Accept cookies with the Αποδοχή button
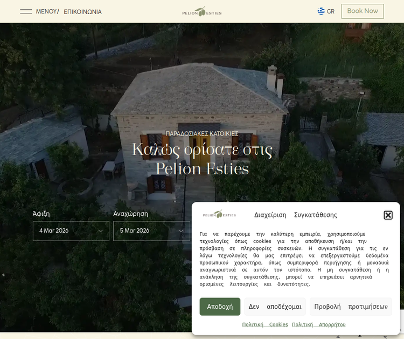This screenshot has height=339, width=404. [220, 307]
